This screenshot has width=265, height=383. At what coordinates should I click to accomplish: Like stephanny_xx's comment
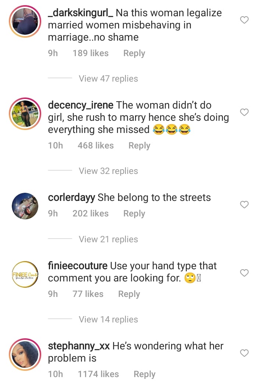[244, 353]
